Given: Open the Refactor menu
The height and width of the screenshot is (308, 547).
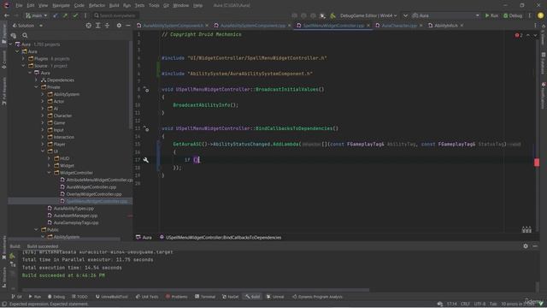Looking at the screenshot, I should pos(97,5).
